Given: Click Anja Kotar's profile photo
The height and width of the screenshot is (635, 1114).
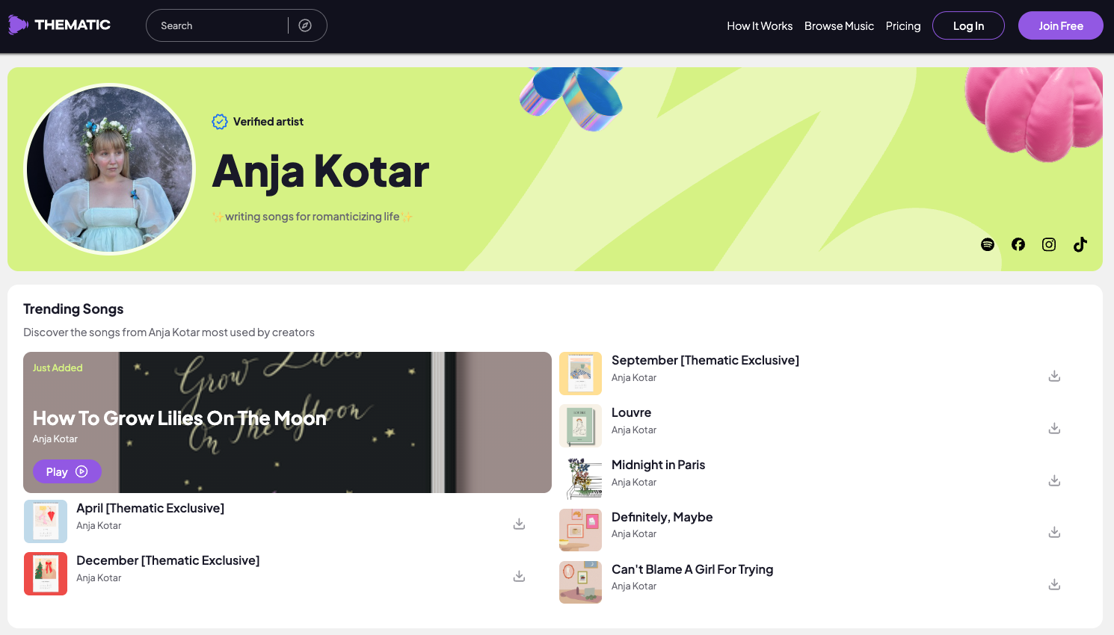Looking at the screenshot, I should pos(110,169).
